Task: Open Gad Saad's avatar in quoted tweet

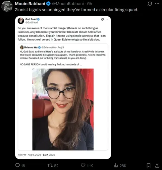Action: [21, 21]
